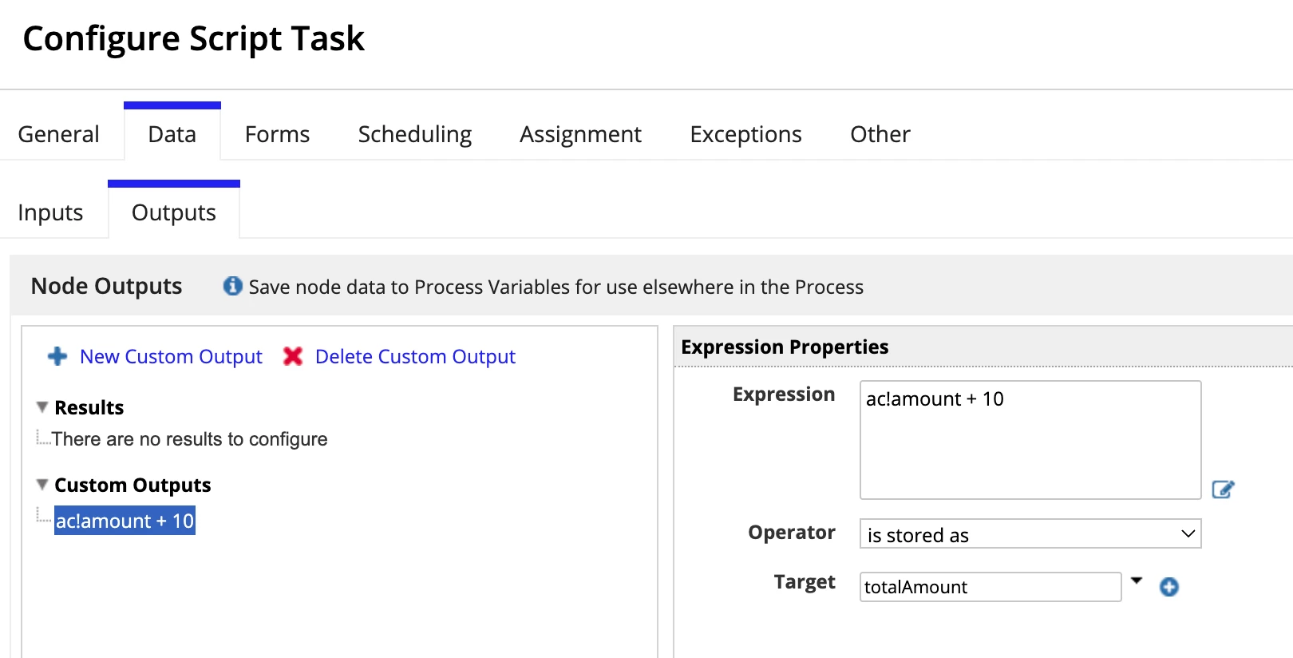Collapse the Custom Outputs tree section
The height and width of the screenshot is (658, 1293).
pyautogui.click(x=42, y=485)
